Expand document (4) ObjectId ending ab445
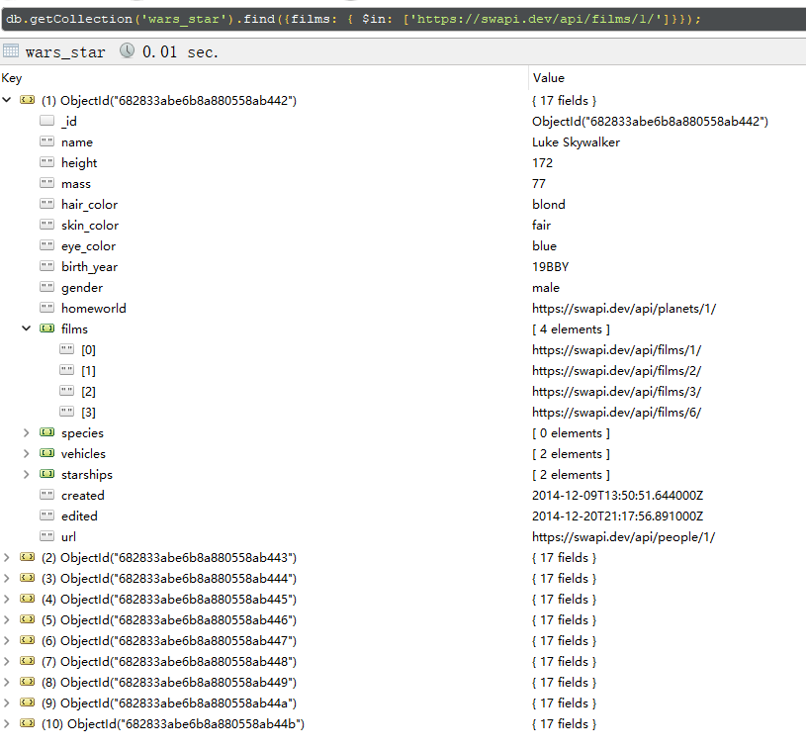Viewport: 806px width, 750px height. tap(7, 599)
